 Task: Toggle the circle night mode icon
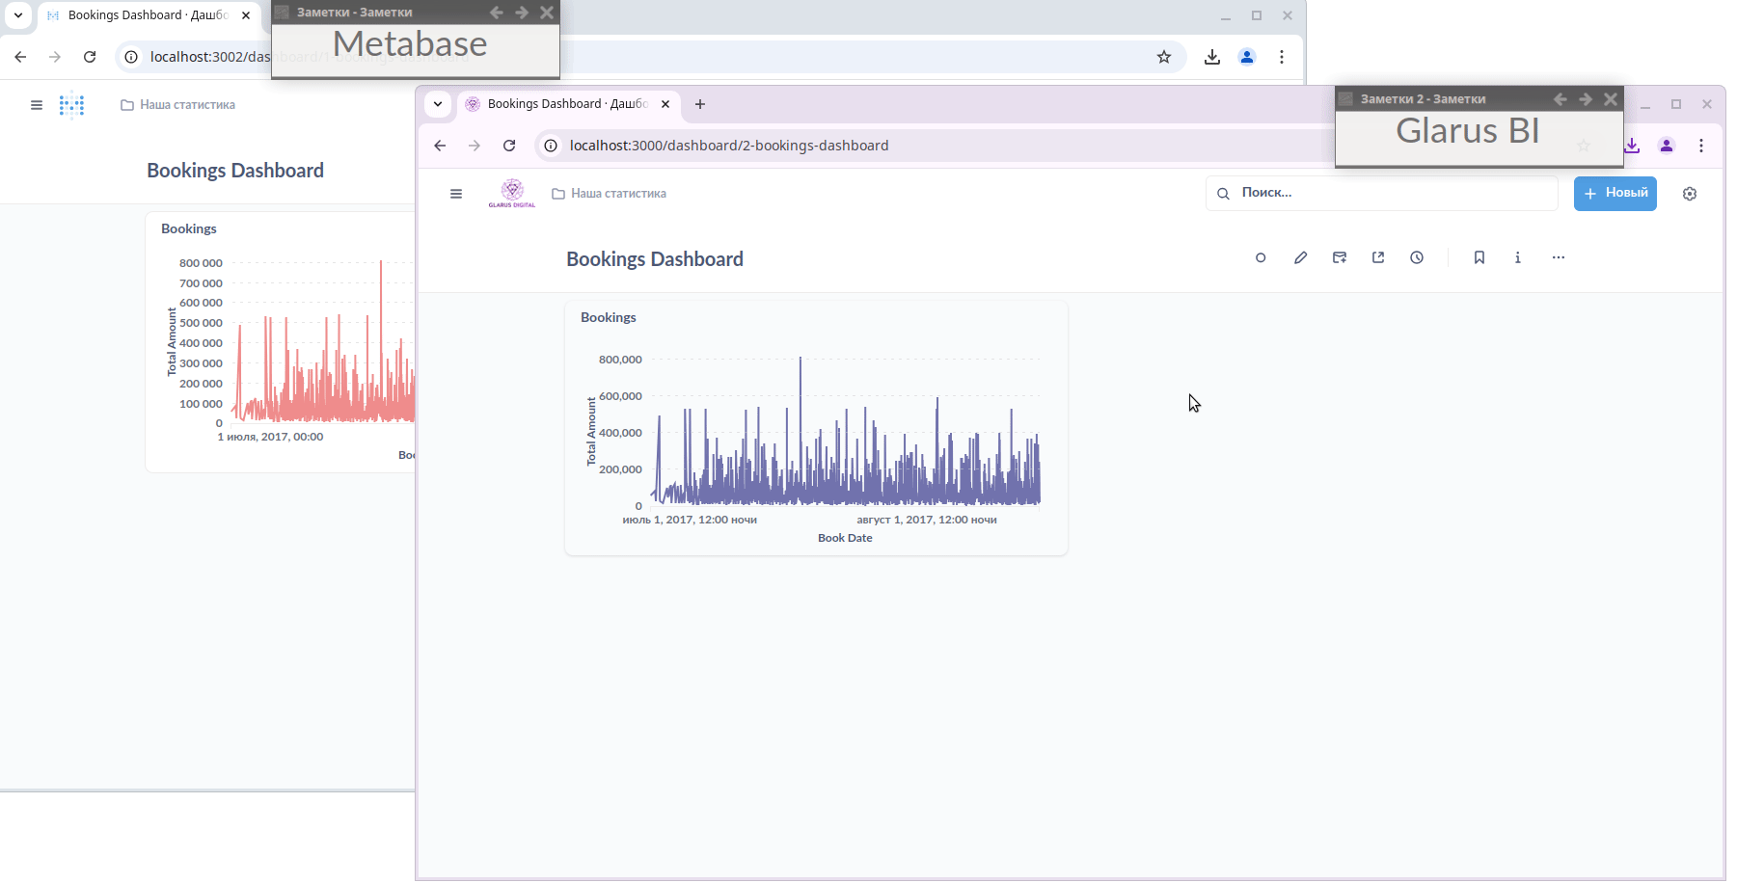pos(1260,257)
